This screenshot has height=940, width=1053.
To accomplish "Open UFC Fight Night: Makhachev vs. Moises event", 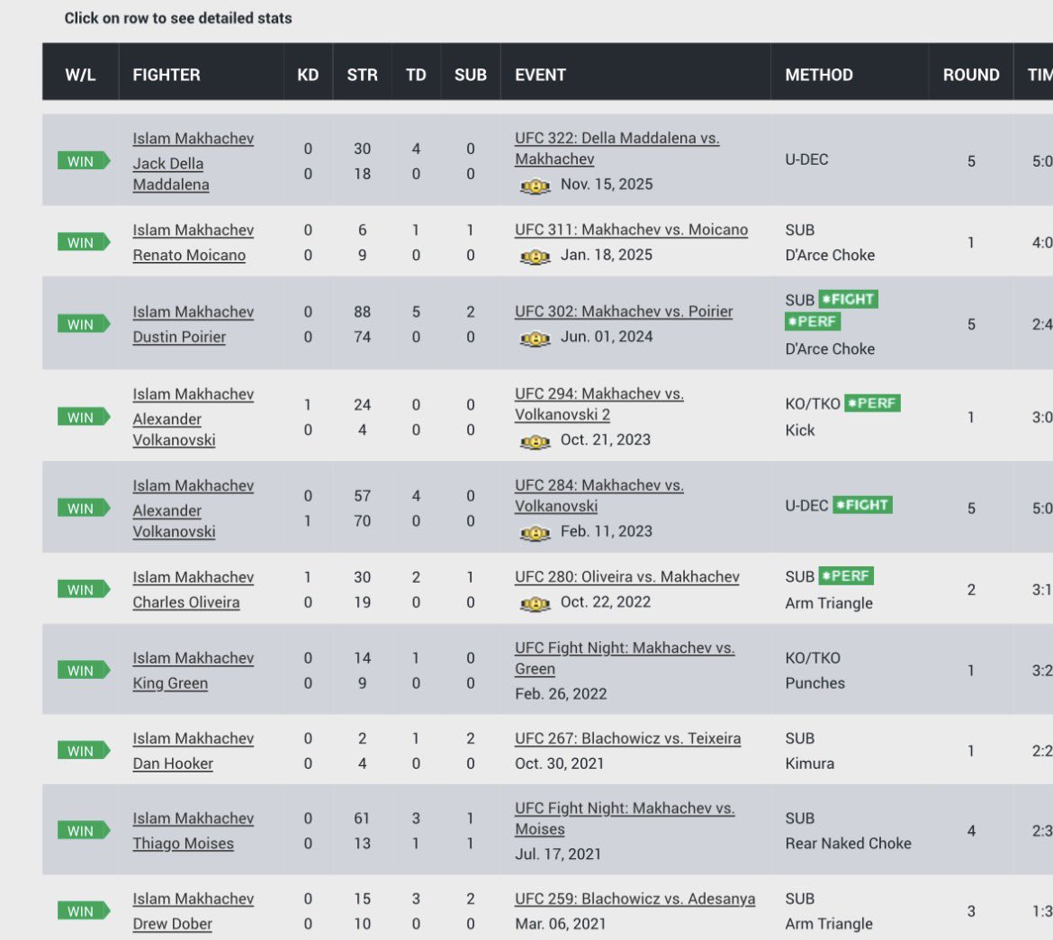I will pos(625,818).
